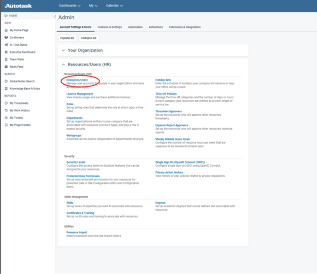Click the My Home Page house icon
The image size is (317, 274).
point(6,30)
